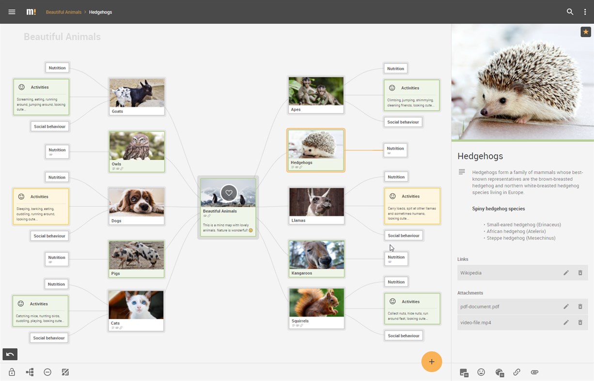Click the crossed-out edit icon in bottom toolbar

tap(65, 372)
